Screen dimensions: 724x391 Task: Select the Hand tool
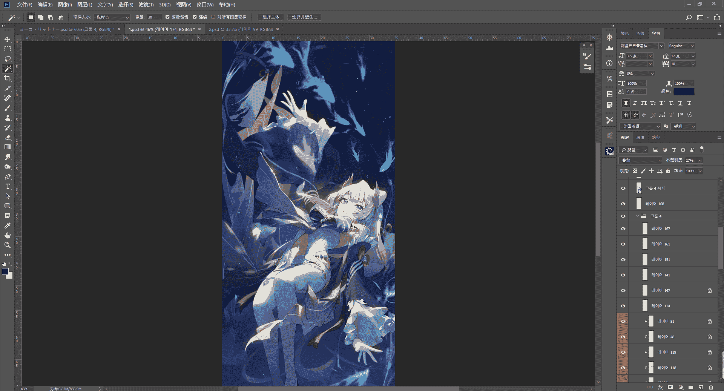8,235
